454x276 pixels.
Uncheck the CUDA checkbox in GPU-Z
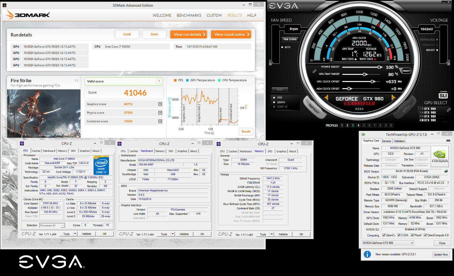point(399,235)
